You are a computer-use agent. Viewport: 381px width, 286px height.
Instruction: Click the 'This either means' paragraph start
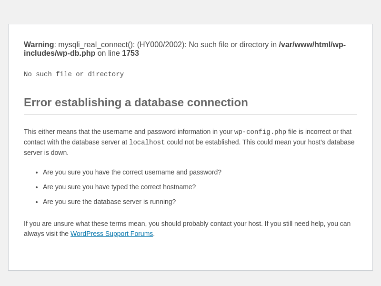(x=52, y=132)
